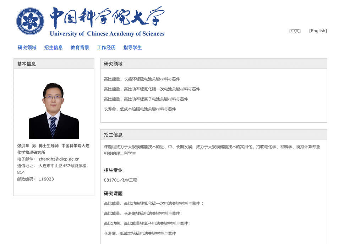Click the 铅碳电池 research topic line
This screenshot has height=244, width=355.
pos(141,233)
